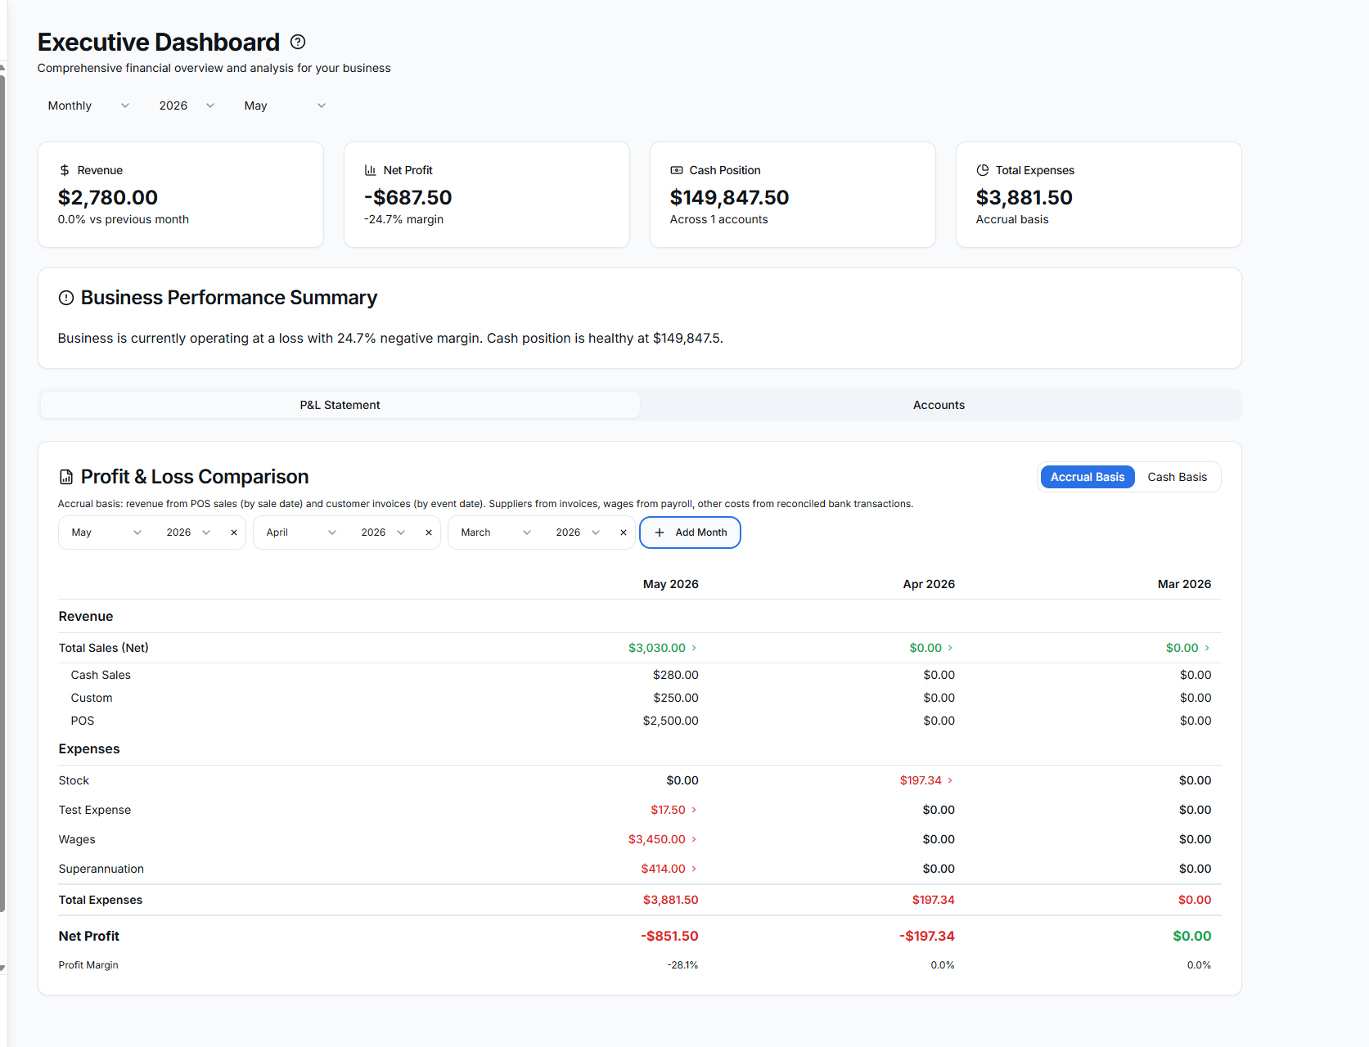Image resolution: width=1369 pixels, height=1047 pixels.
Task: Open Test Expense details arrow
Action: [x=694, y=810]
